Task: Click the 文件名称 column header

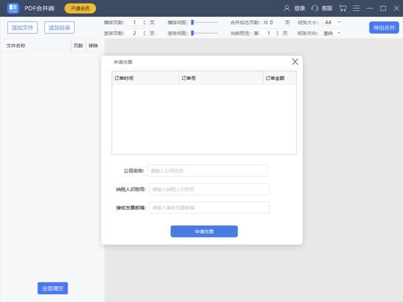Action: tap(36, 46)
